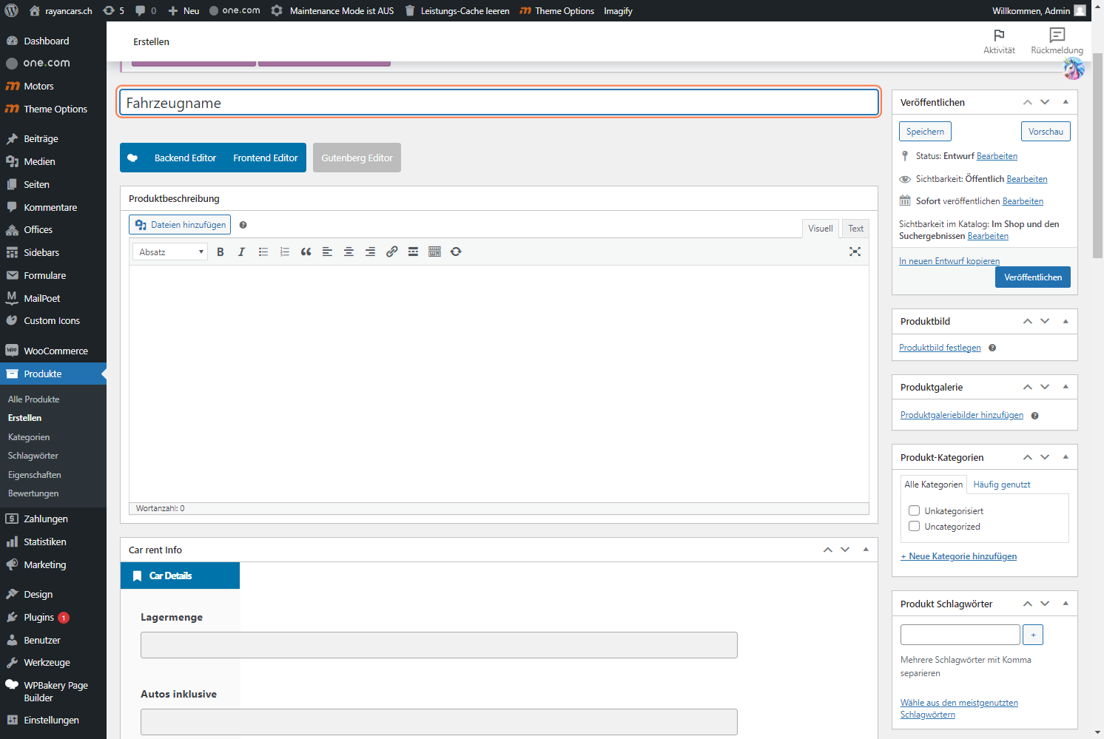Apply italic formatting in editor
This screenshot has height=739, width=1104.
click(x=241, y=252)
